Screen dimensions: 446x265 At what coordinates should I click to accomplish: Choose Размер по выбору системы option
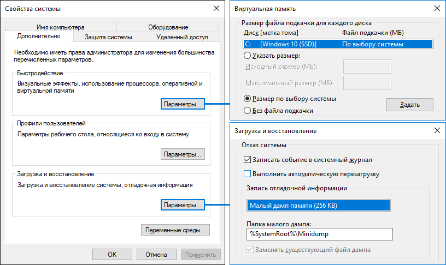[248, 99]
